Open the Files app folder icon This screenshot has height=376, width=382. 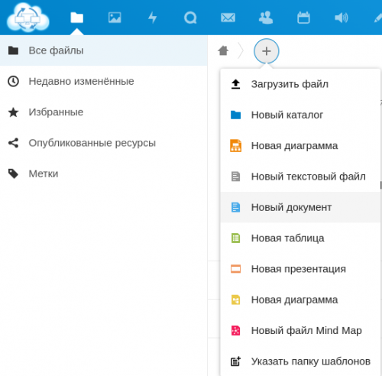pyautogui.click(x=76, y=18)
